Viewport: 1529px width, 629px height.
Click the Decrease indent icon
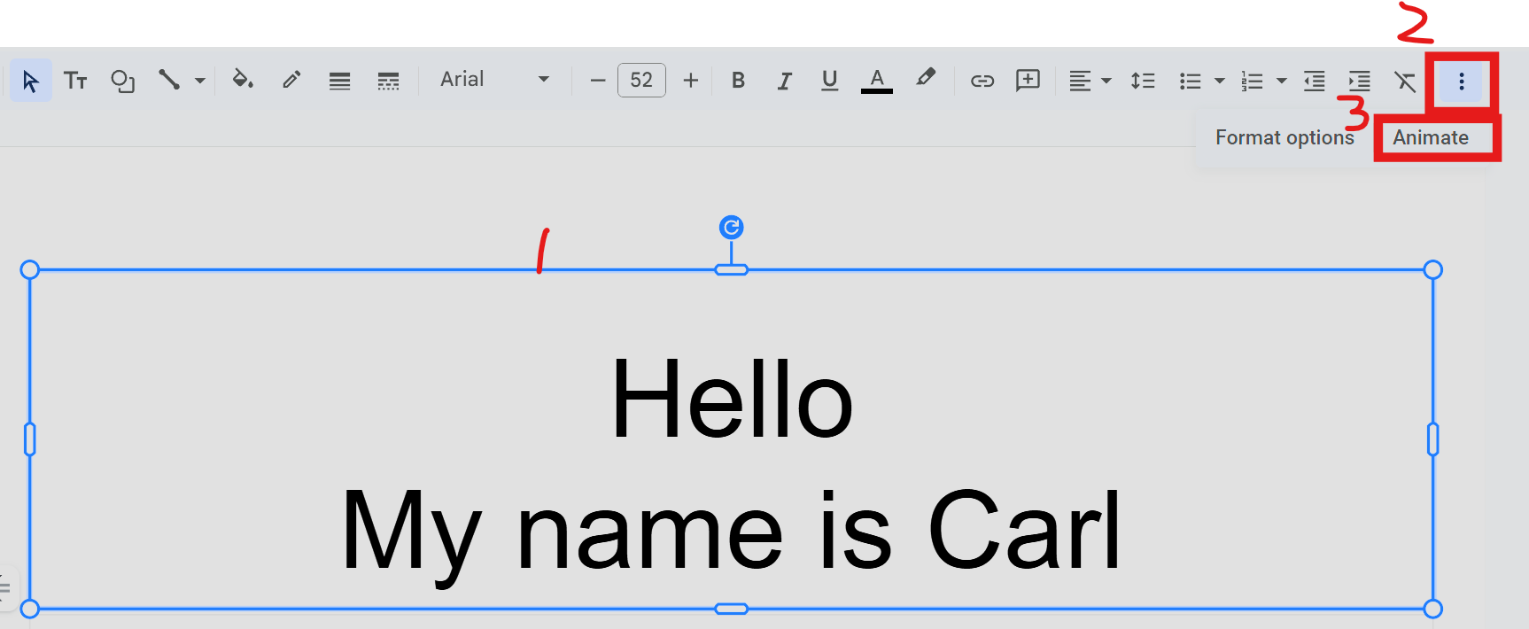point(1315,82)
